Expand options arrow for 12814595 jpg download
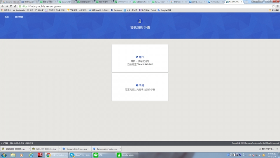The width and height of the screenshot is (280, 158). 59,149
